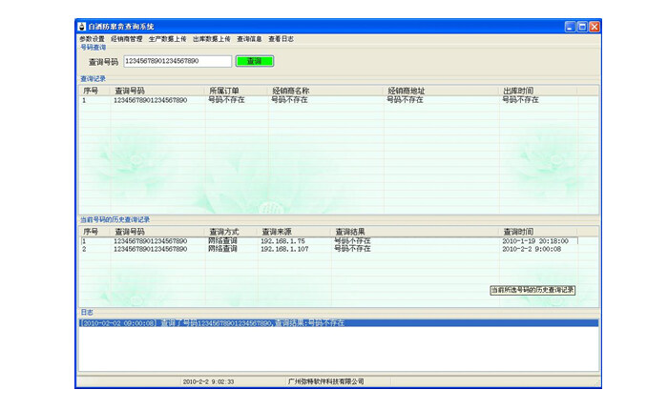Screen dimensions: 668x410
Task: Click the 查询时间 column header in history
Action: tap(518, 232)
